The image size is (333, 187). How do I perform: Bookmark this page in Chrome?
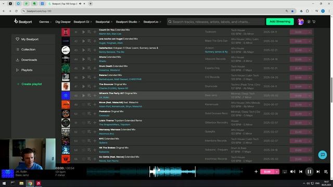(x=292, y=11)
